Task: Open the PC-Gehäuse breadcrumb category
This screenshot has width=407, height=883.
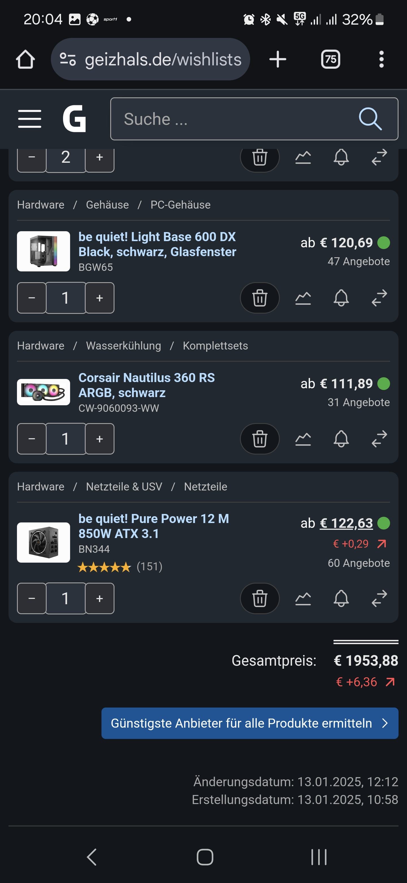Action: click(180, 205)
